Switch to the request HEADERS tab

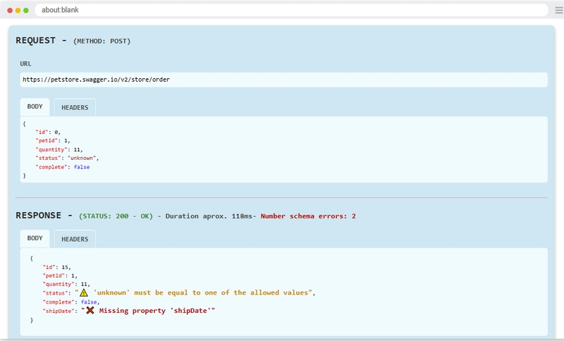pos(75,107)
